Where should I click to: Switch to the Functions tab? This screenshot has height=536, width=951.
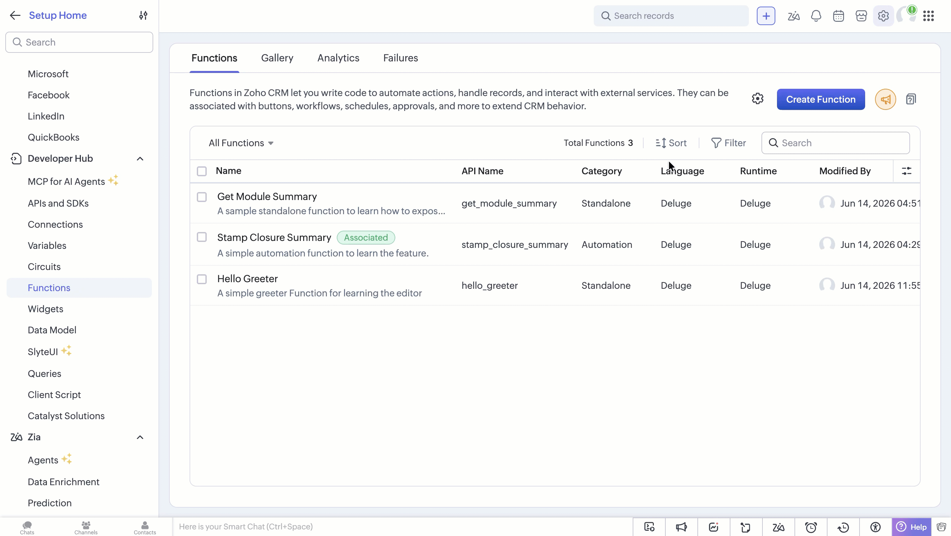pos(214,58)
